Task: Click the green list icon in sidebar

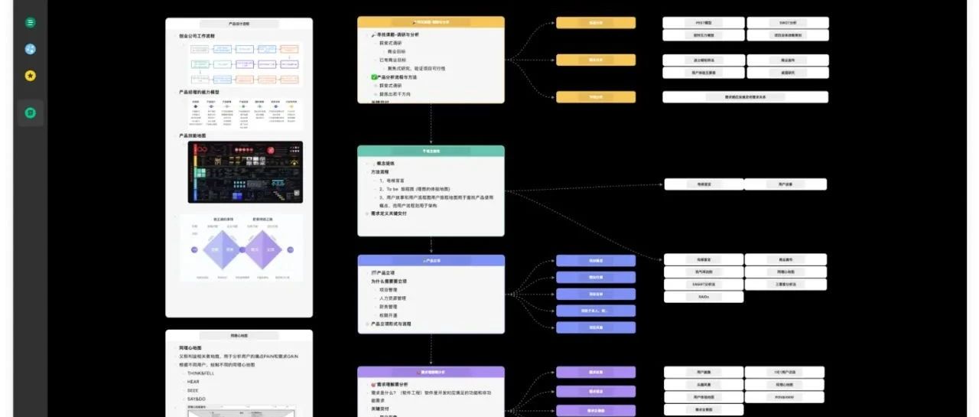Action: [x=31, y=23]
